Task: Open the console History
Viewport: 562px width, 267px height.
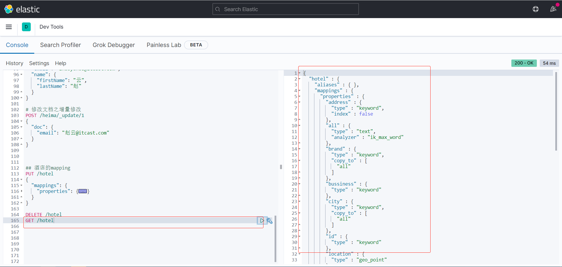Action: coord(14,63)
